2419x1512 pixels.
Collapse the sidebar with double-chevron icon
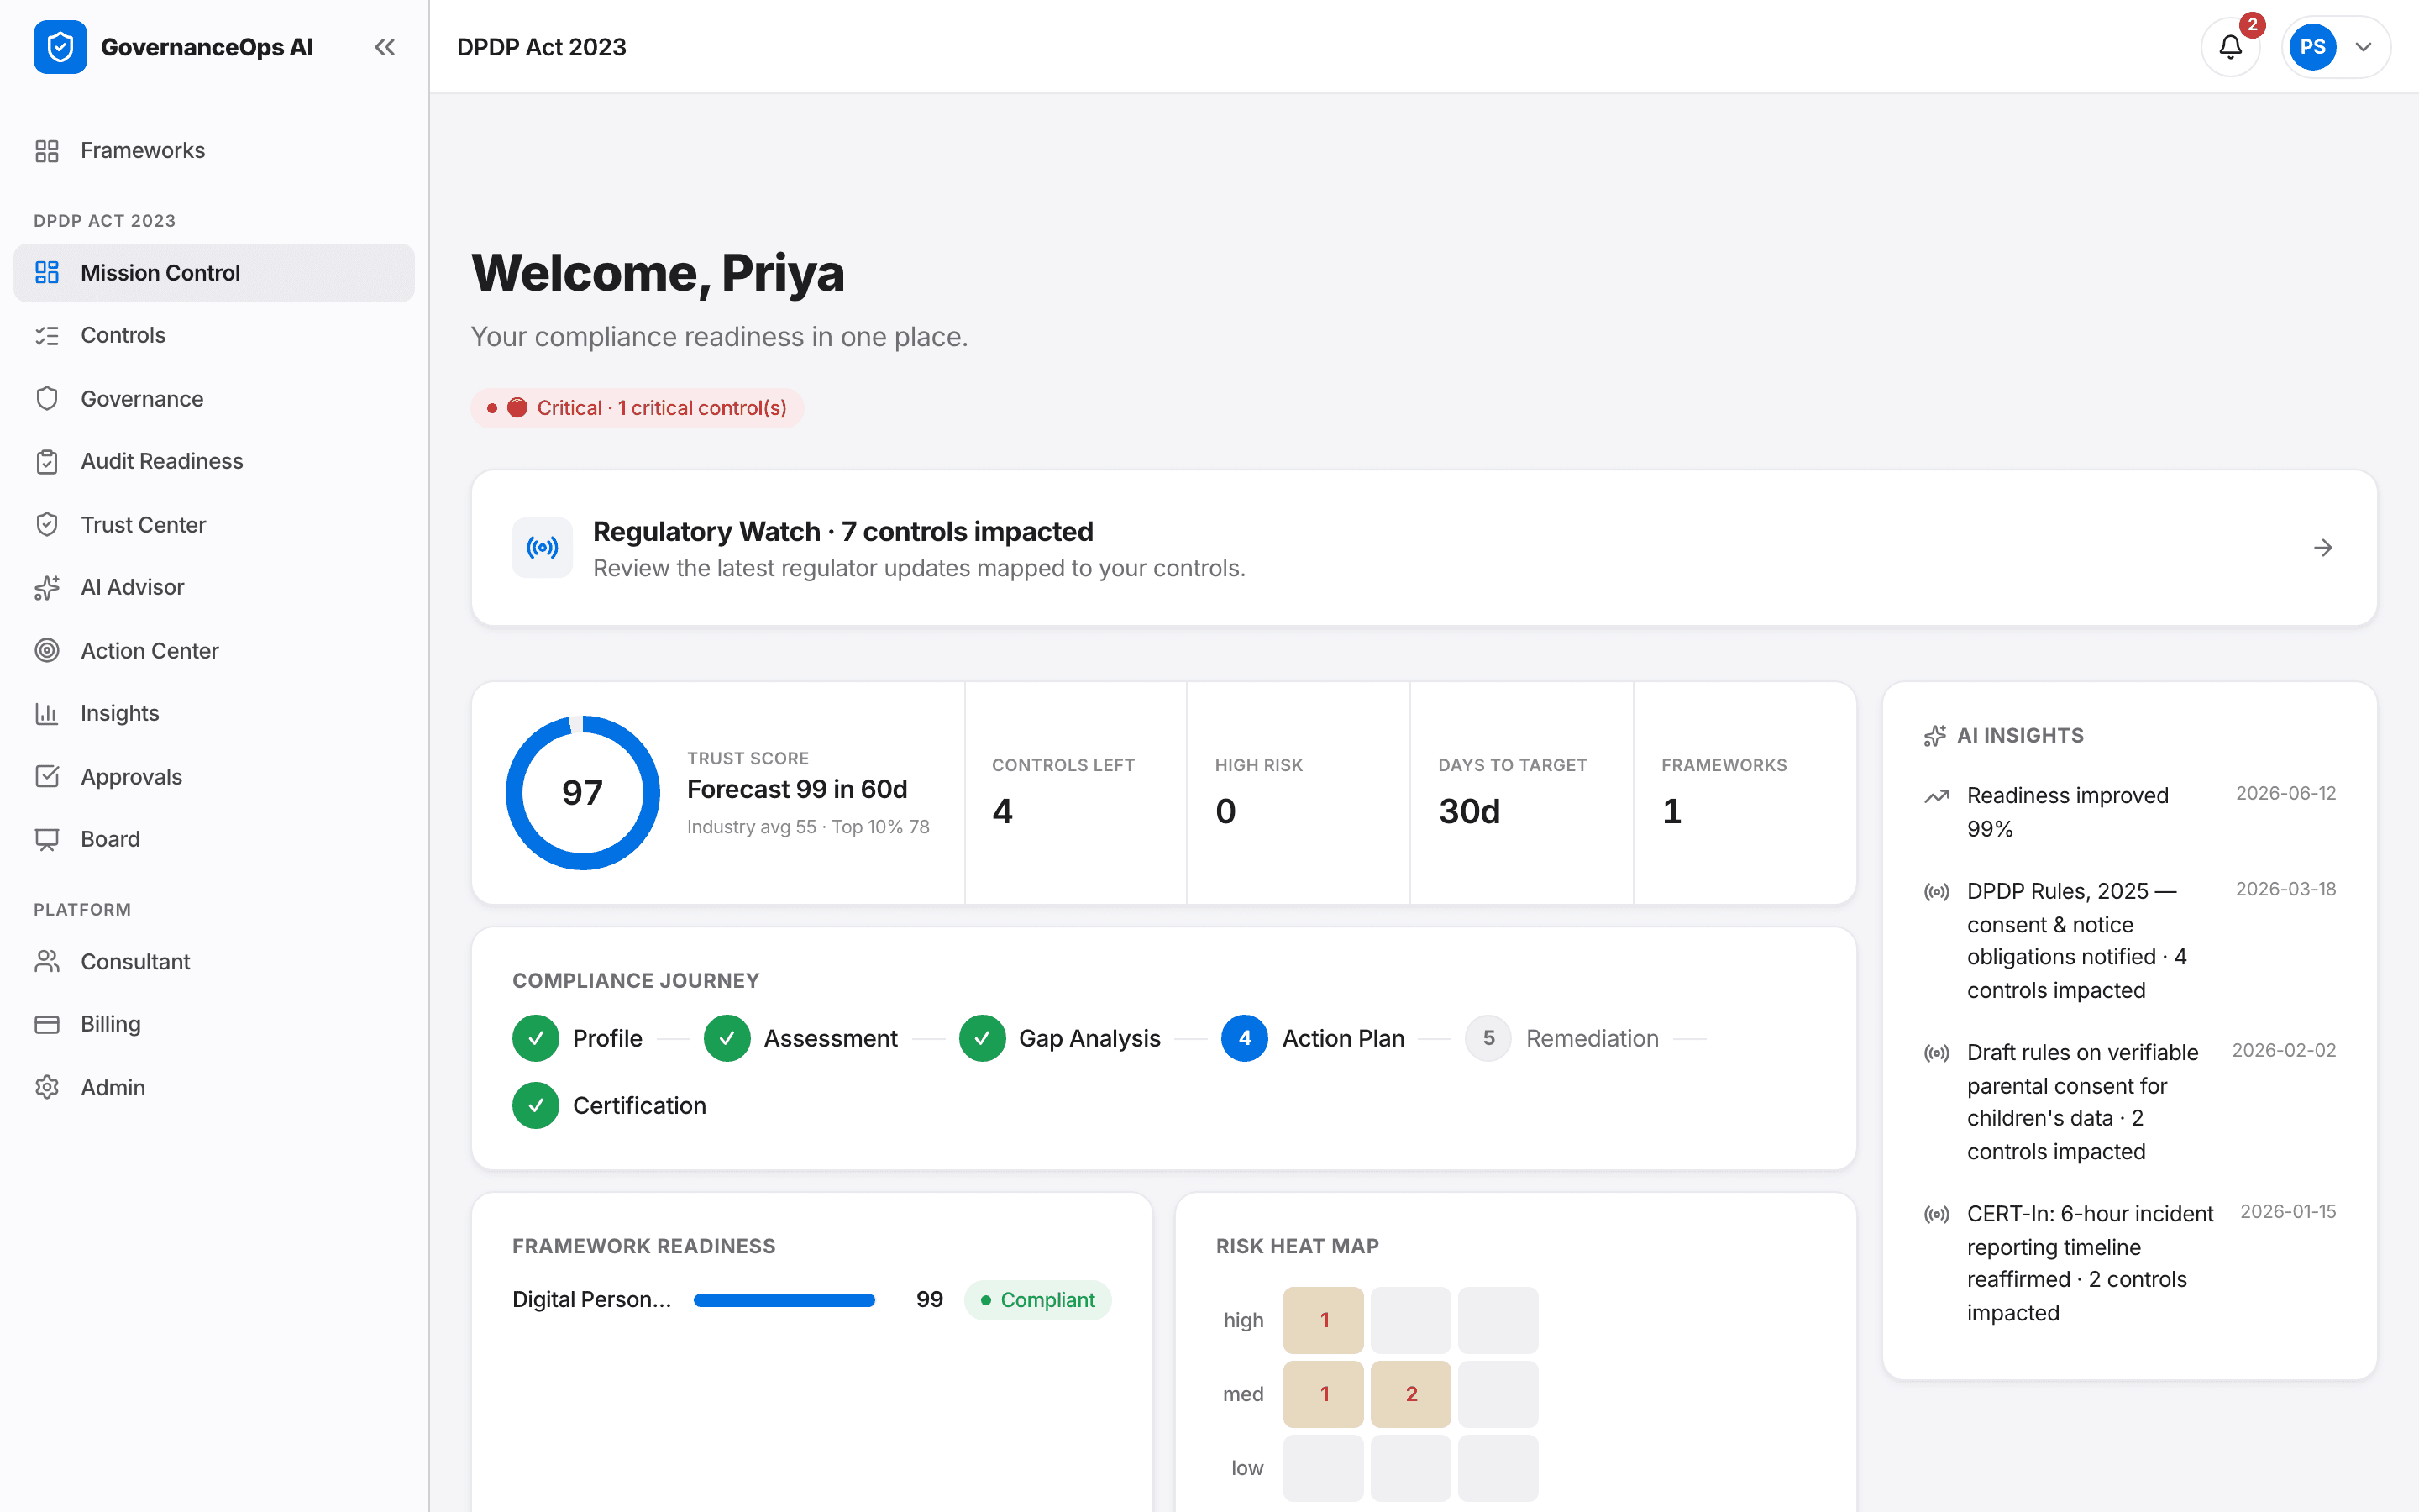tap(385, 47)
